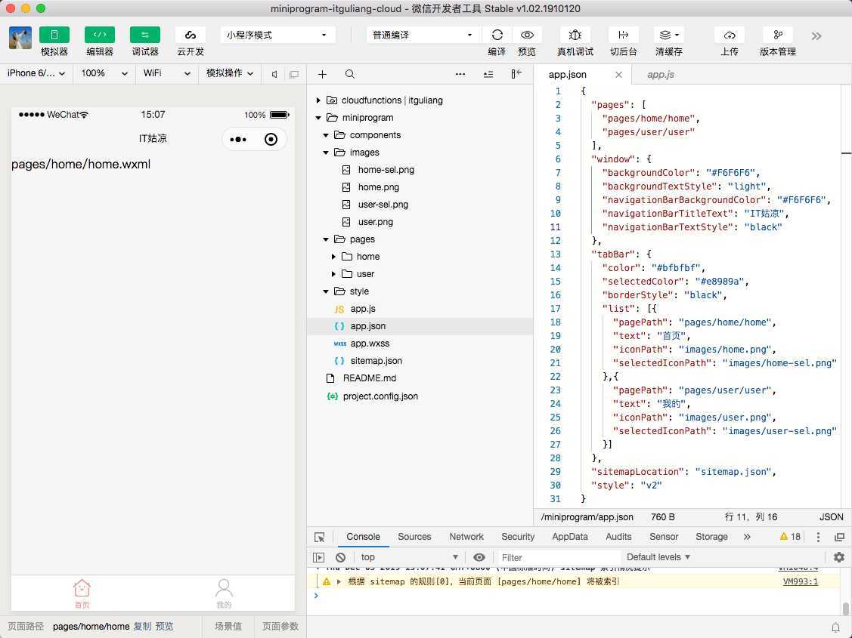Screen dimensions: 852x638
Task: Add a new file with plus icon
Action: pyautogui.click(x=322, y=74)
